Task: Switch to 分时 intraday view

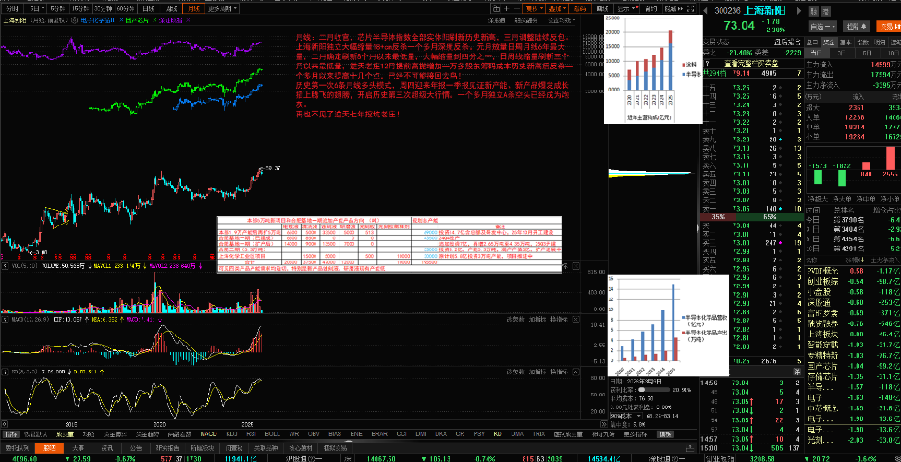Action: pos(12,8)
